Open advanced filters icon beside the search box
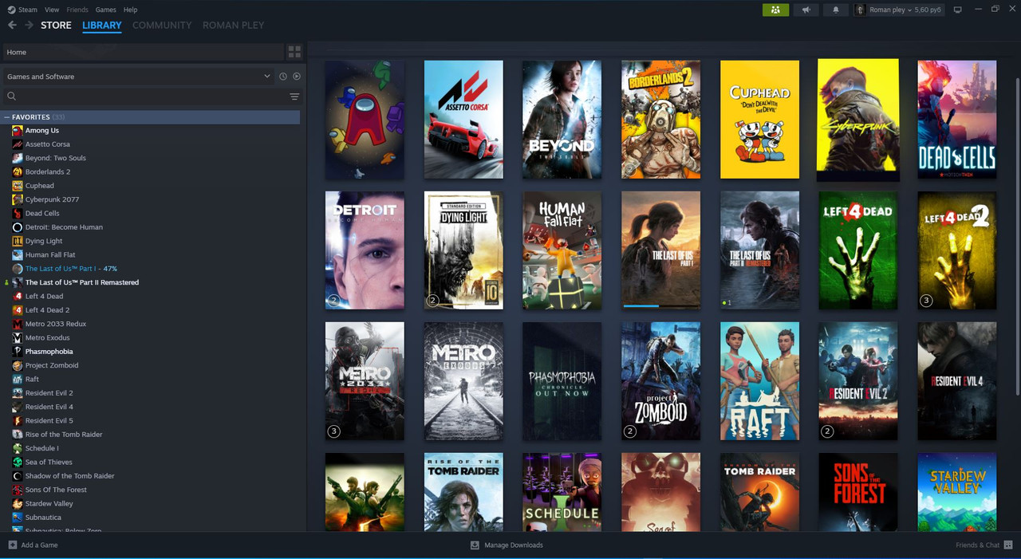The image size is (1021, 559). (294, 96)
